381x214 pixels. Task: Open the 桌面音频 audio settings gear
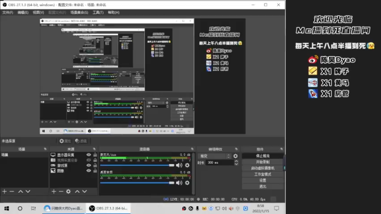187,183
